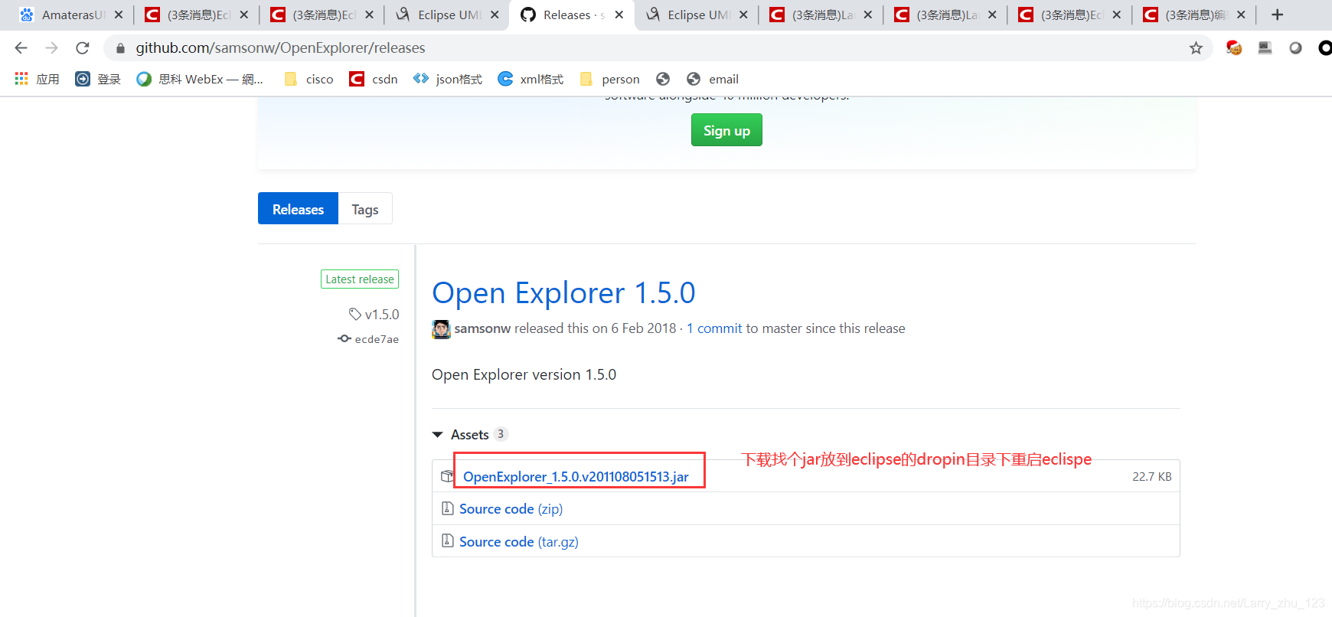This screenshot has width=1332, height=617.
Task: Open the person bookmark folder
Action: pos(610,79)
